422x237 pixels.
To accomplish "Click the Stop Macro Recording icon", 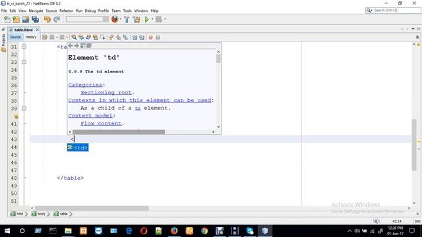I will click(158, 38).
